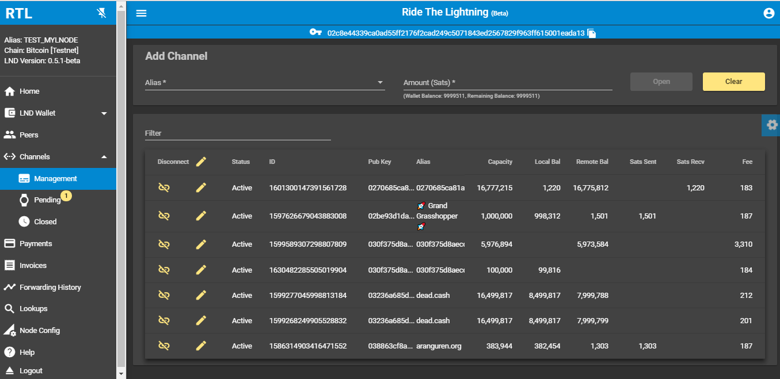The image size is (780, 379).
Task: Disconnect aranguren.org channel 1586314903416471552
Action: click(x=164, y=346)
